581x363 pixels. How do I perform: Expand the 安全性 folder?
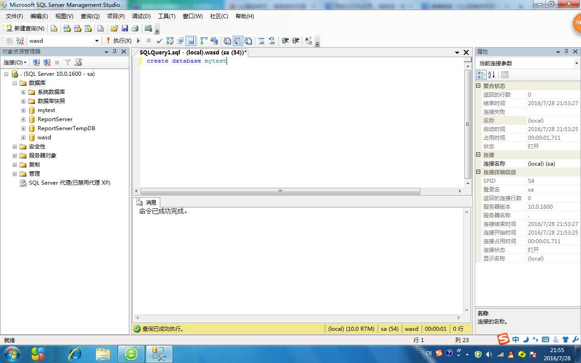15,147
